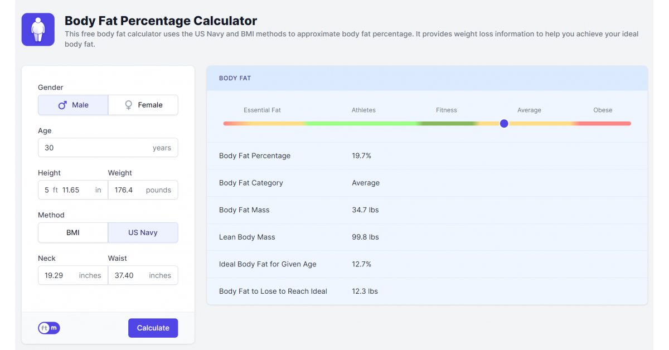
Task: Click the Body Fat Percentage Calculator heading
Action: point(161,21)
